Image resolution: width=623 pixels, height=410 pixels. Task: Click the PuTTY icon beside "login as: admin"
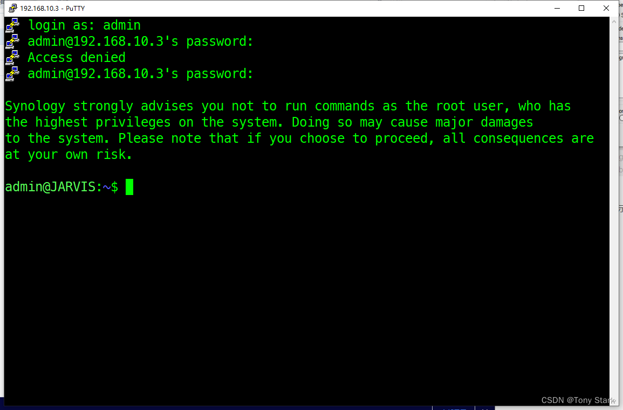12,25
